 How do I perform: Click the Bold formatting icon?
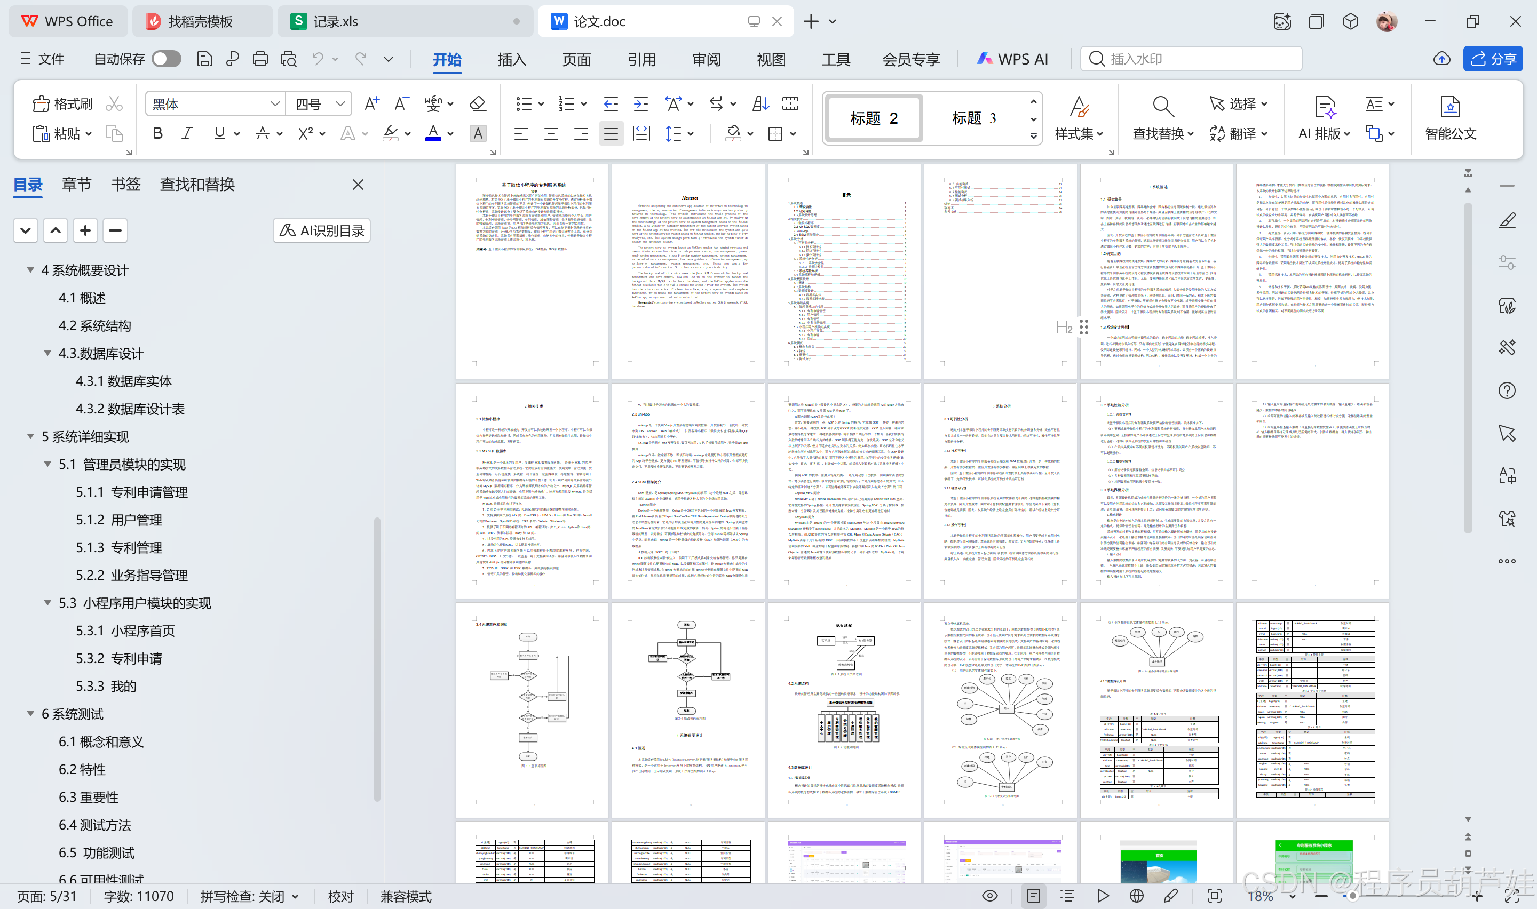coord(157,133)
